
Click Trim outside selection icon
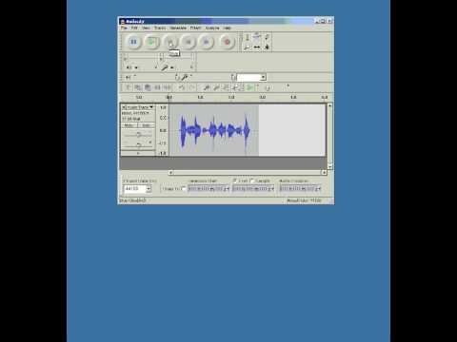157,87
